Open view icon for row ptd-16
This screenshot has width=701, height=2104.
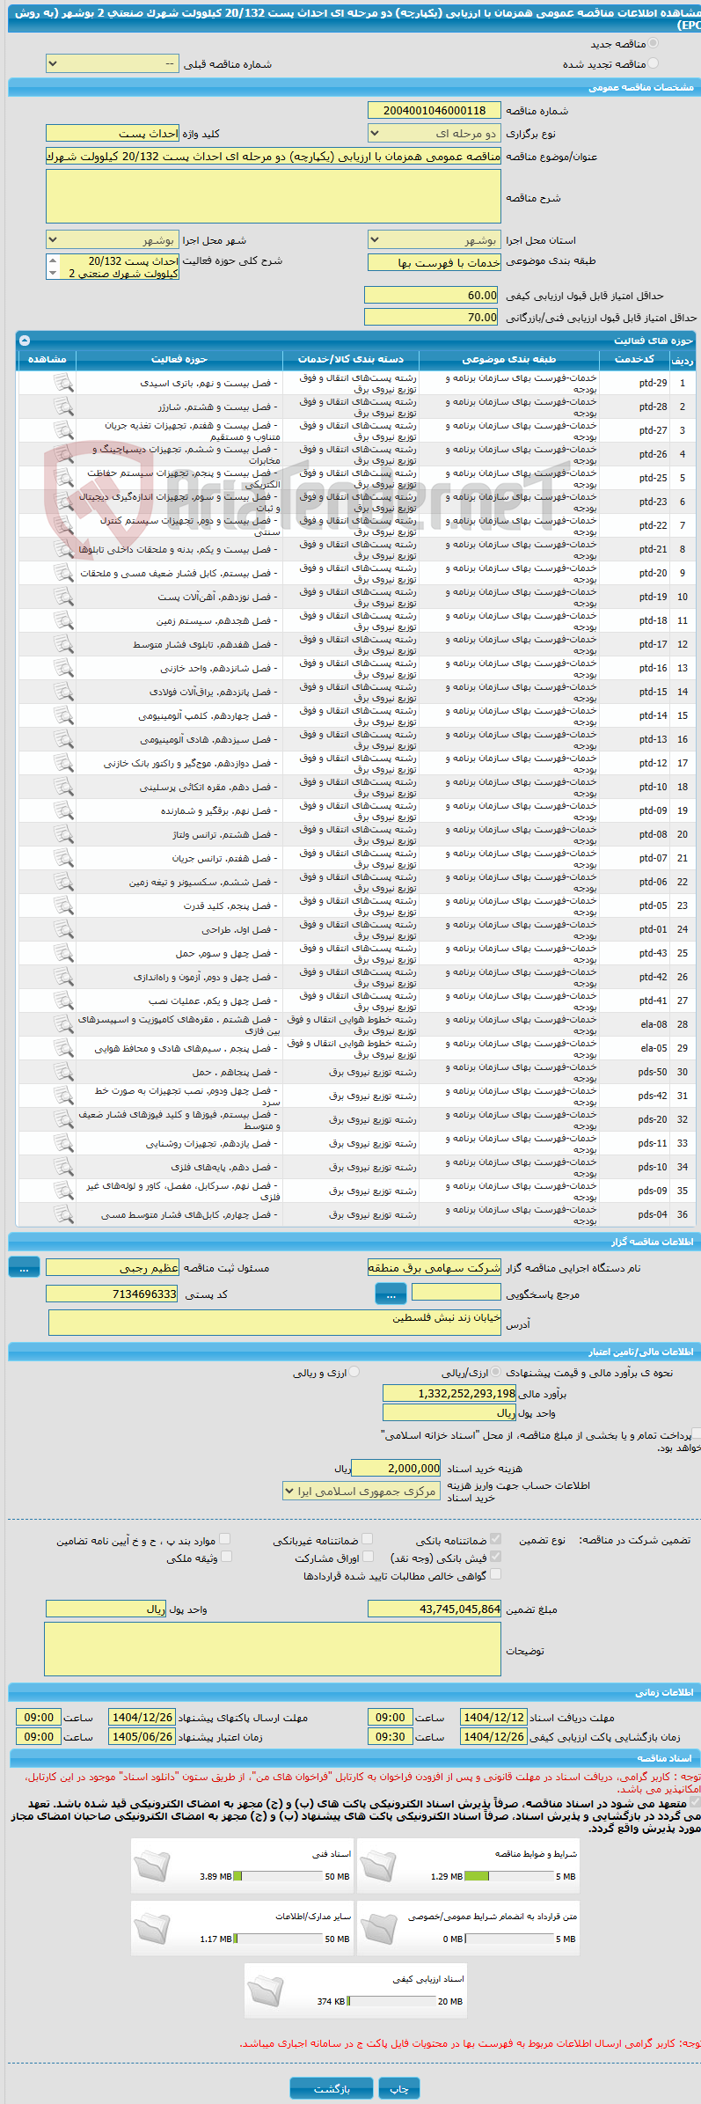tap(63, 668)
